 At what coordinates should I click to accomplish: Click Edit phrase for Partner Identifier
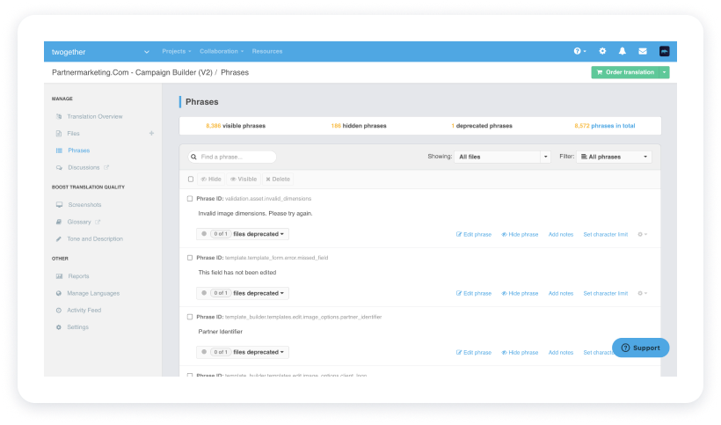474,352
